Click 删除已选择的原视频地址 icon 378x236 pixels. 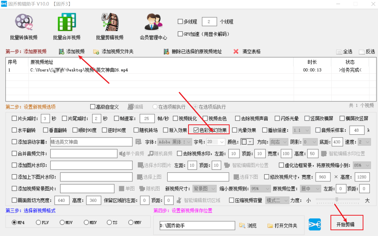[x=166, y=52]
